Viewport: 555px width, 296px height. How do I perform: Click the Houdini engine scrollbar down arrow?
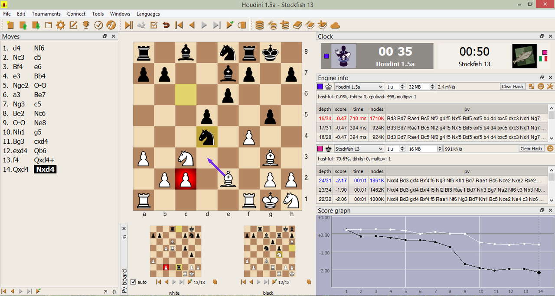point(552,139)
